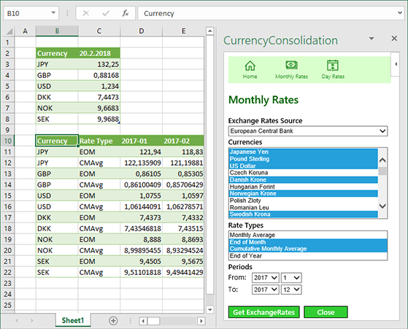Switch to the Sheet1 tab
This screenshot has width=408, height=329.
pyautogui.click(x=73, y=320)
